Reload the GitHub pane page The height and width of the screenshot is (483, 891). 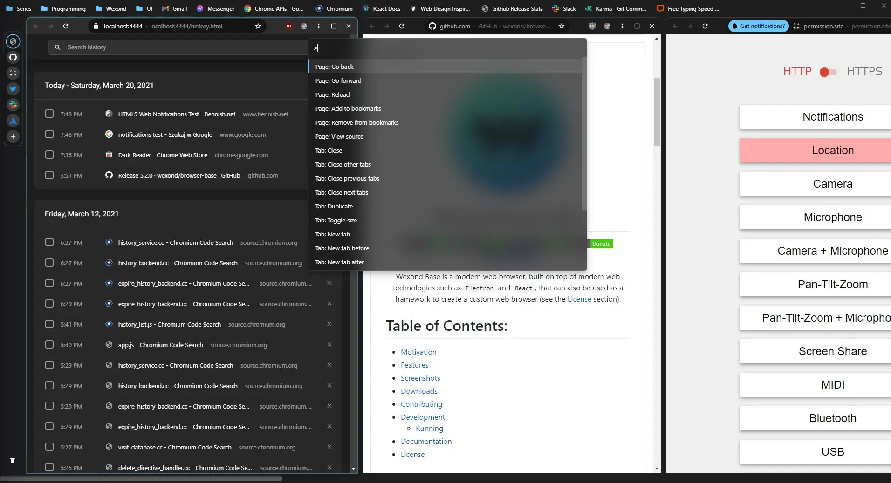point(402,26)
